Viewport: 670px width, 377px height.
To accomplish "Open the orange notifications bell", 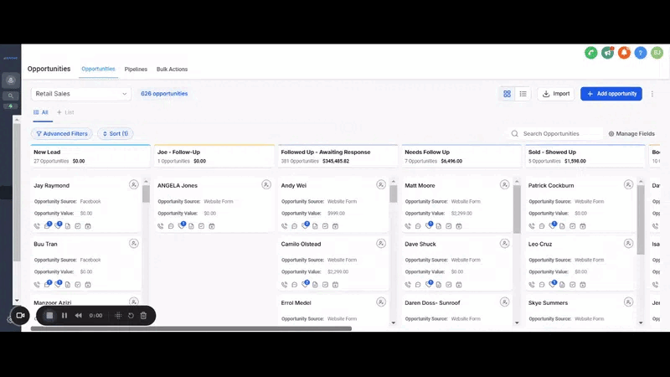I will click(x=624, y=53).
